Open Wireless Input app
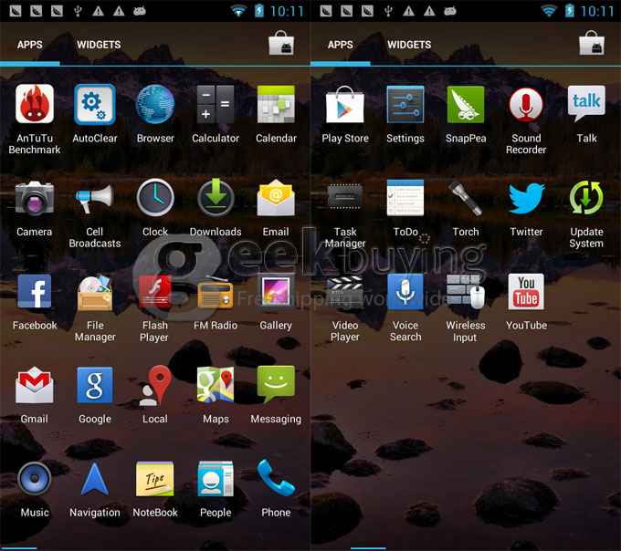This screenshot has width=621, height=551. coord(466,291)
